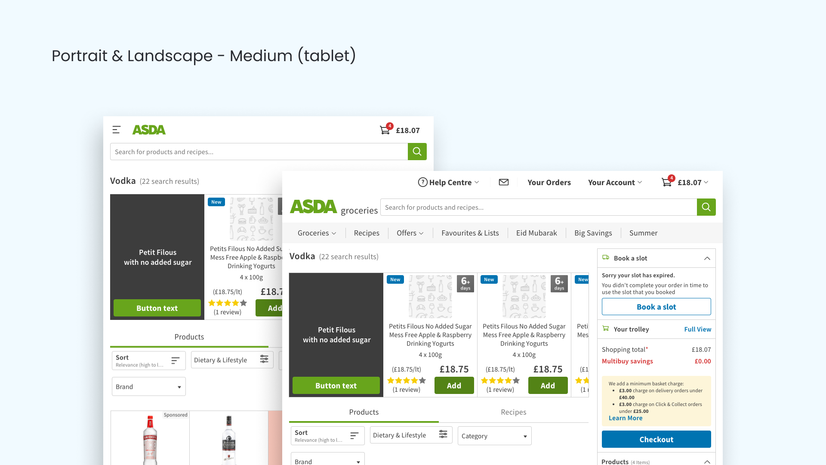The width and height of the screenshot is (826, 465).
Task: Collapse the Book a slot panel
Action: [x=707, y=258]
